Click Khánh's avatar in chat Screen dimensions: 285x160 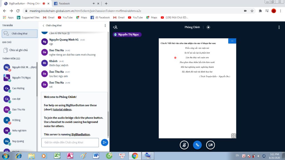tap(45, 63)
